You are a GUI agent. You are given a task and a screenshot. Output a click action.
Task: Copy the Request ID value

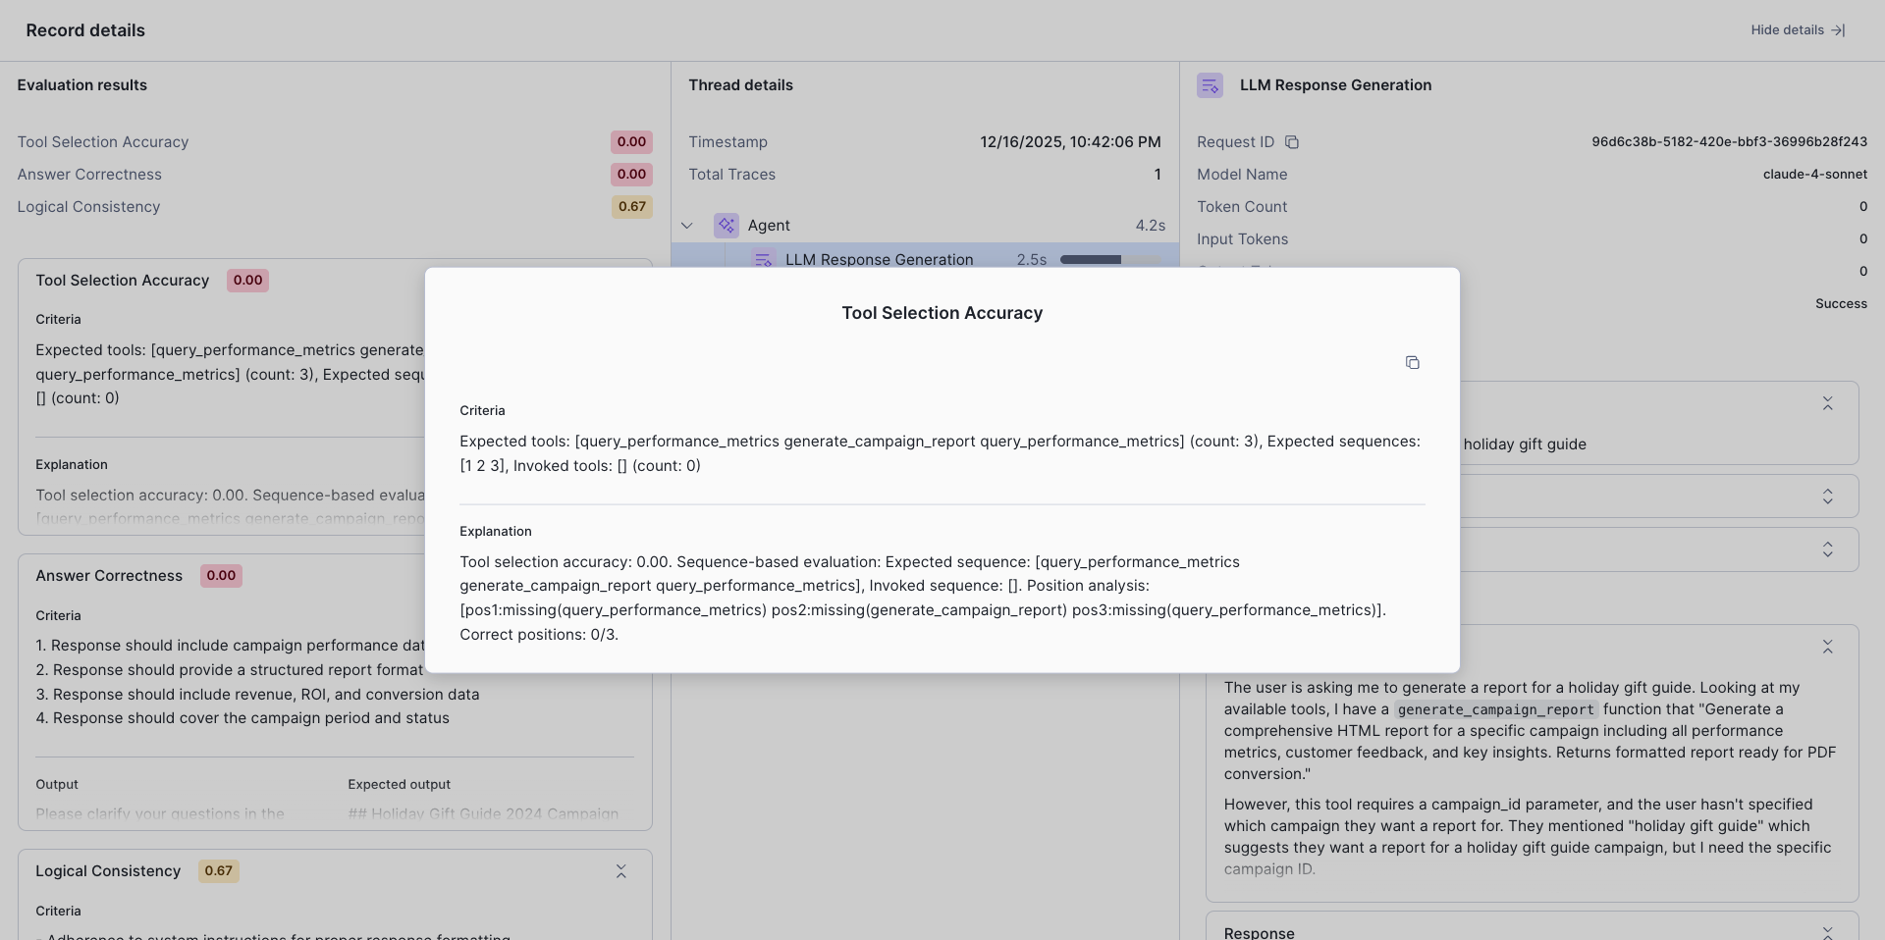[1292, 142]
